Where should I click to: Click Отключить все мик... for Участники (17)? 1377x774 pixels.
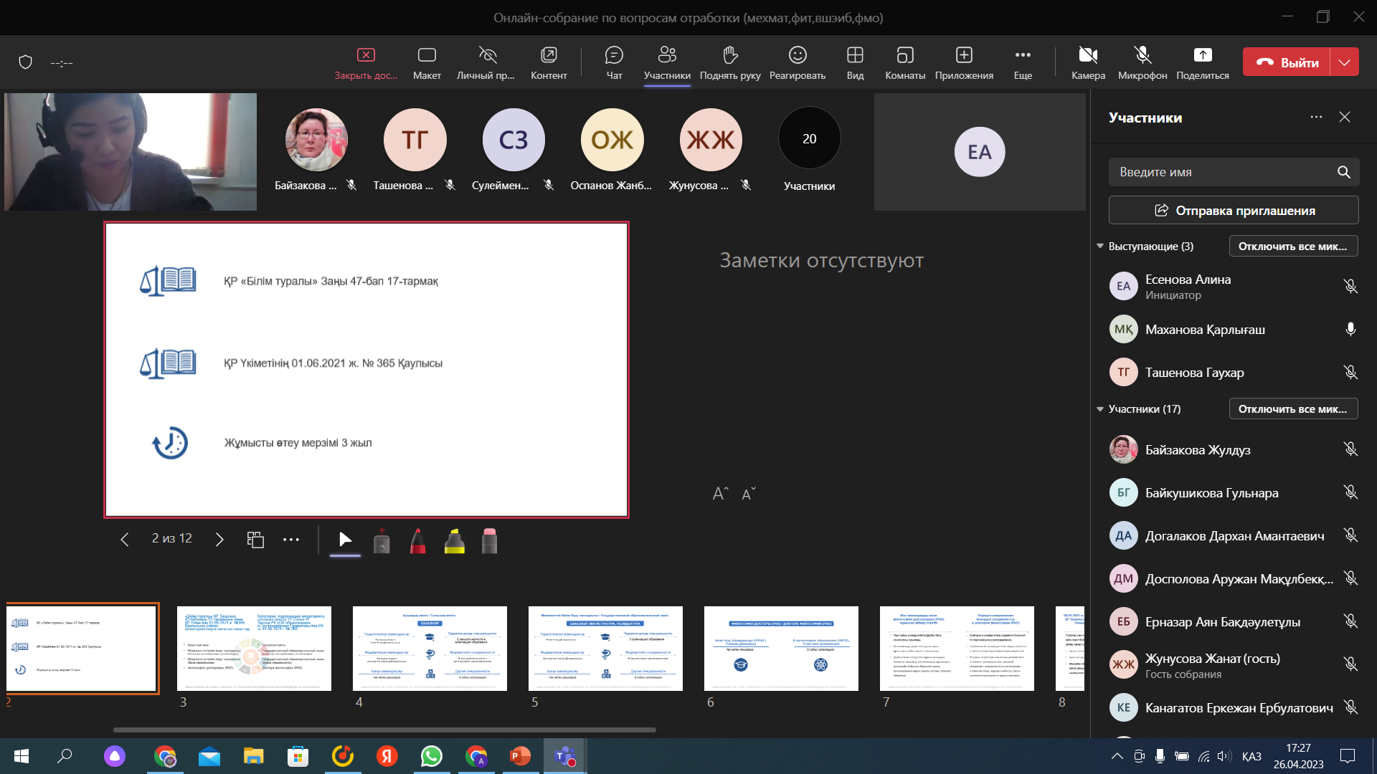[1293, 408]
